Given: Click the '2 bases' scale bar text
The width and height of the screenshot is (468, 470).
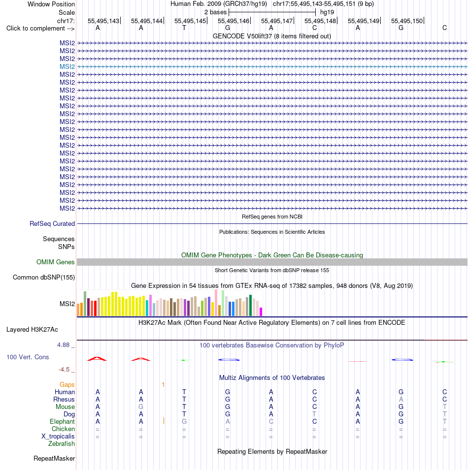Looking at the screenshot, I should tap(215, 12).
